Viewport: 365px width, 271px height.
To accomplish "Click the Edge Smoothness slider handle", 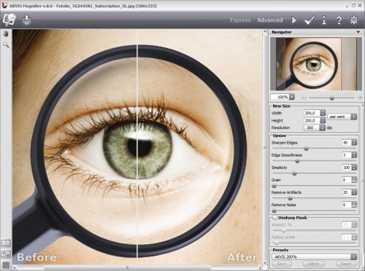I will click(297, 161).
